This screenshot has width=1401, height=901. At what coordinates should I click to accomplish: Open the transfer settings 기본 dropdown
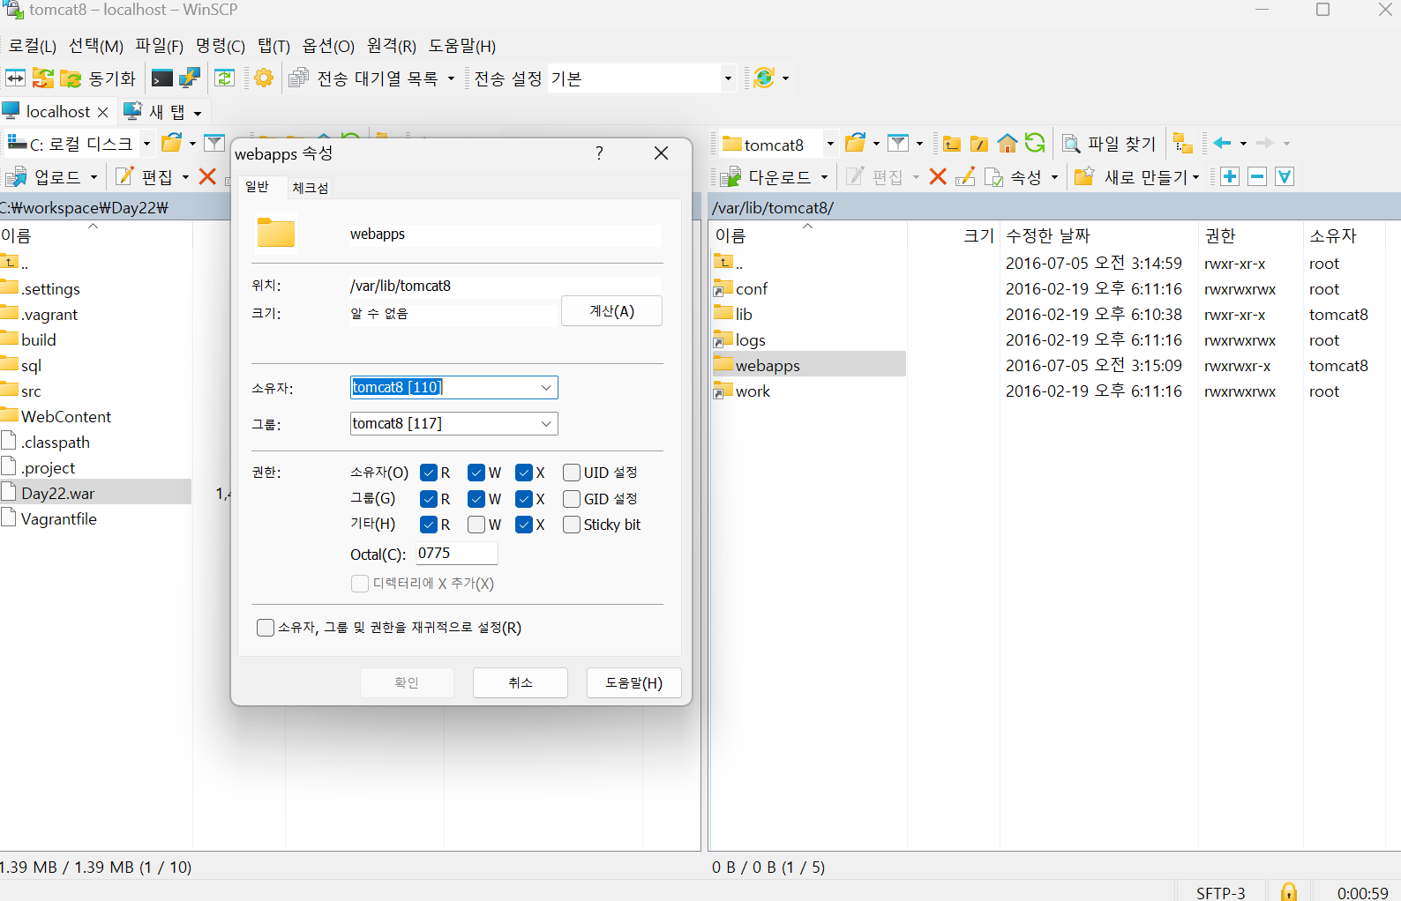(x=728, y=78)
